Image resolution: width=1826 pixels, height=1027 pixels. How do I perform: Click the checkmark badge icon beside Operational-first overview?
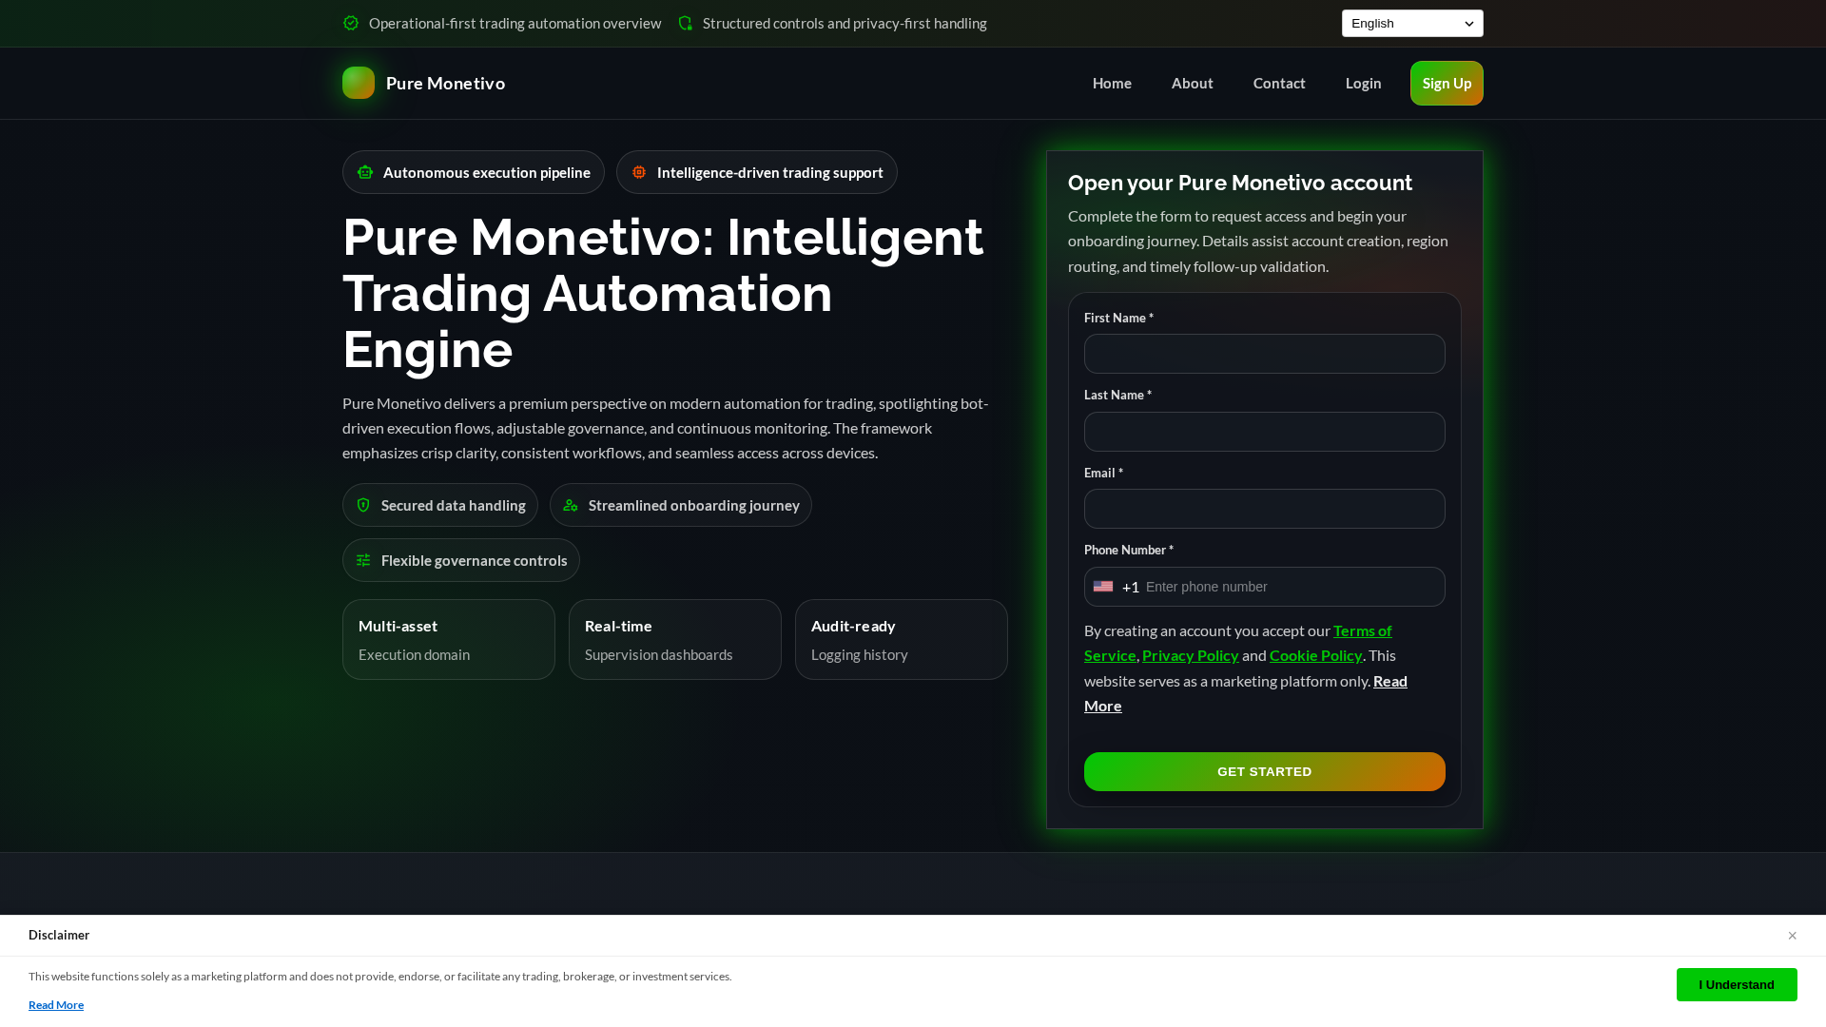[x=351, y=23]
